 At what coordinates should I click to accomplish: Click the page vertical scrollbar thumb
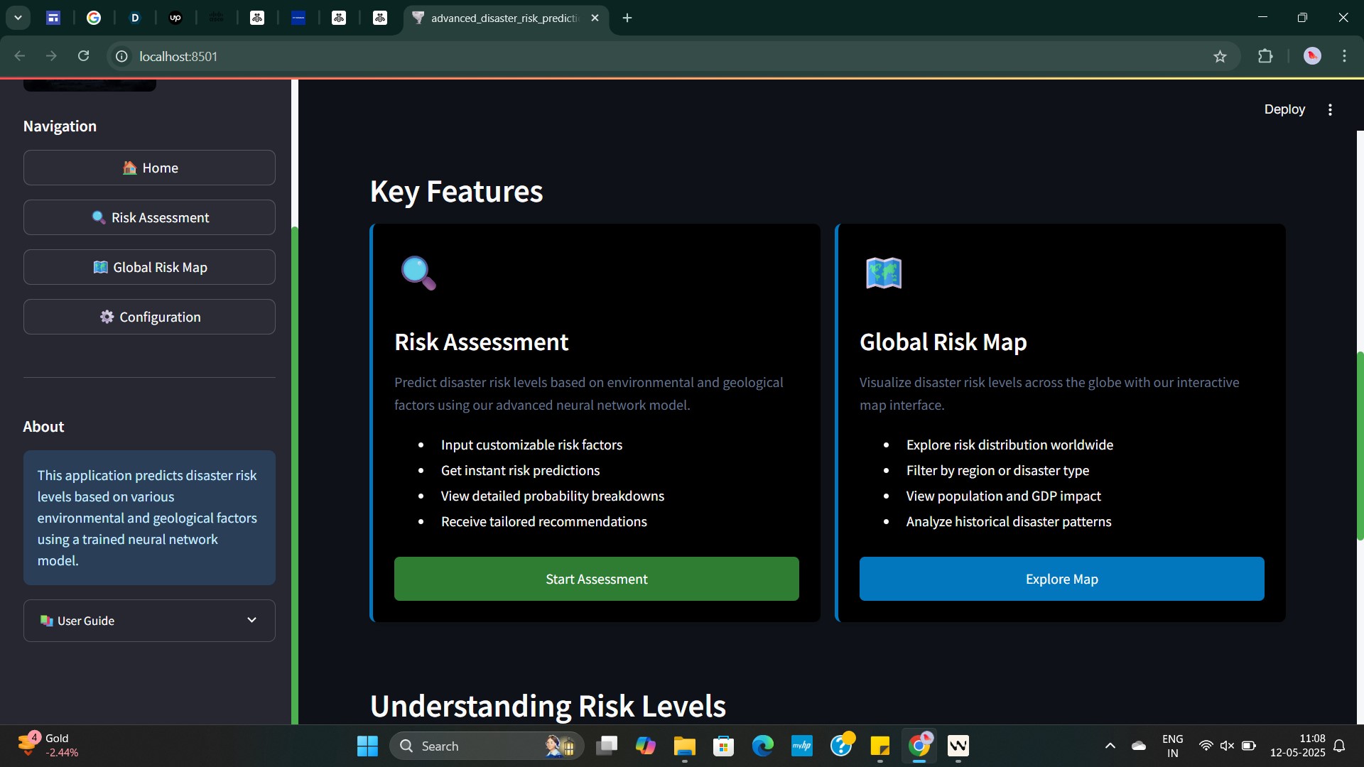tap(1360, 445)
